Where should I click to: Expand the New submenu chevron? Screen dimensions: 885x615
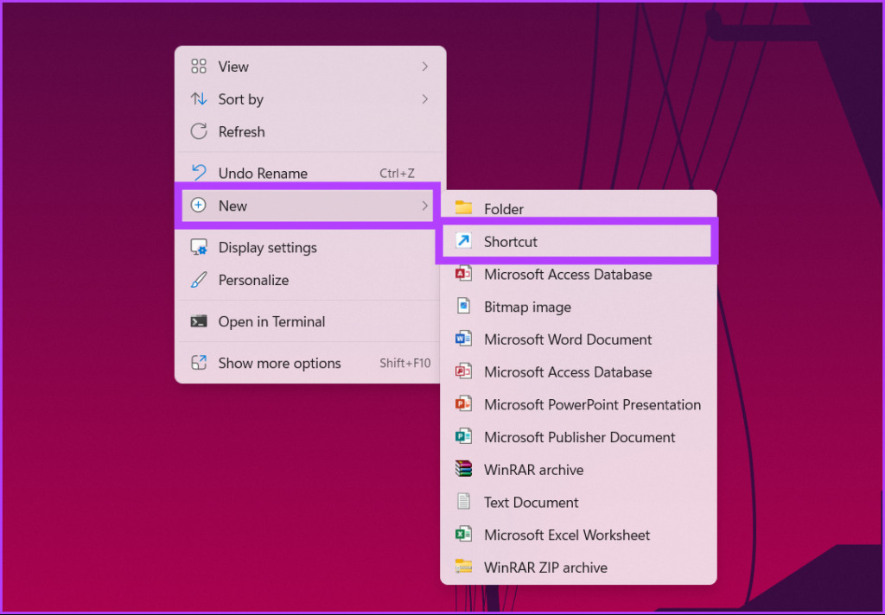425,206
